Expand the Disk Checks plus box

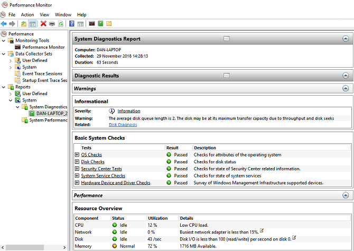point(77,162)
